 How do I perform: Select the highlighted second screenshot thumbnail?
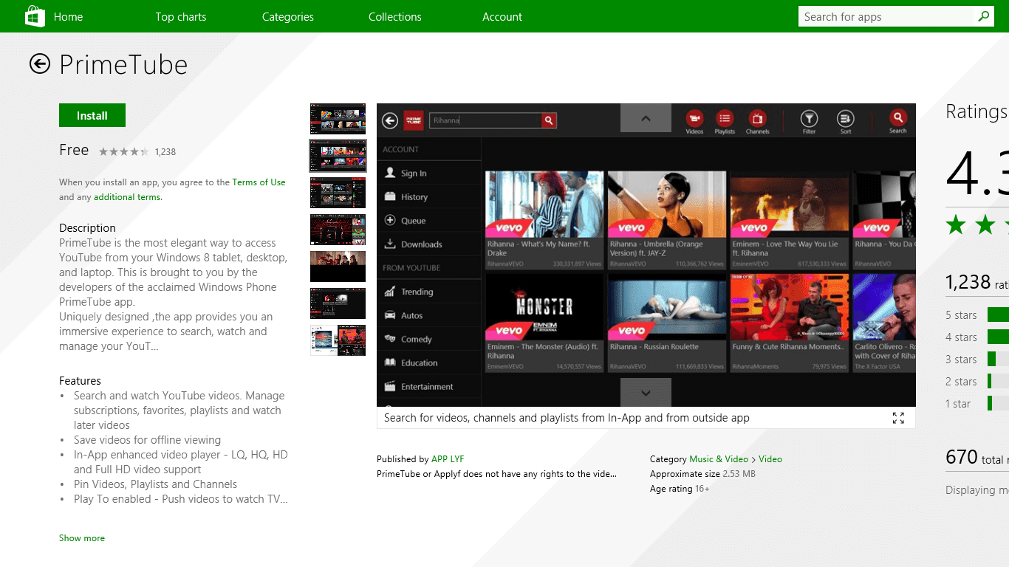click(x=338, y=156)
